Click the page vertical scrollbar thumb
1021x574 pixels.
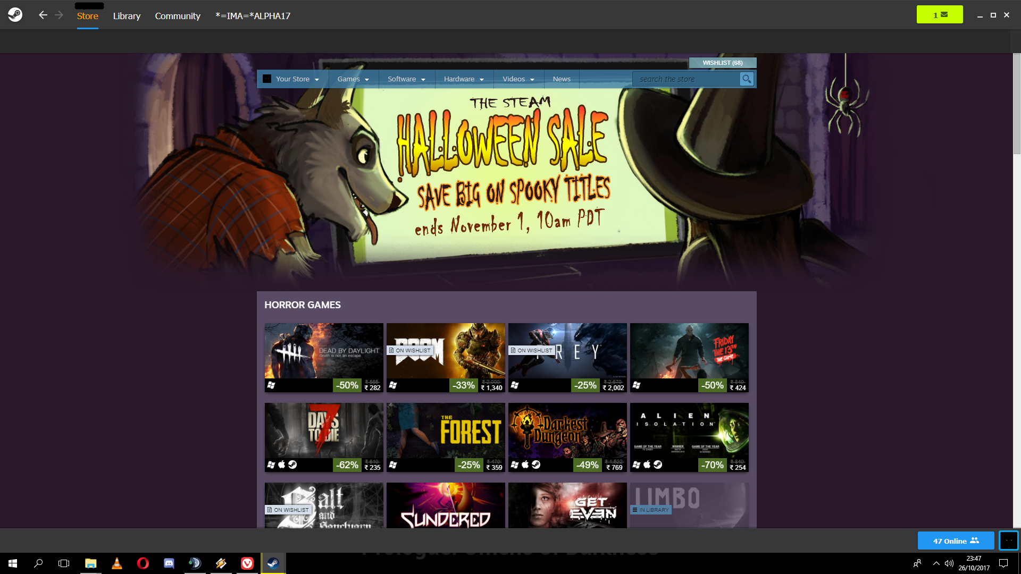1016,104
